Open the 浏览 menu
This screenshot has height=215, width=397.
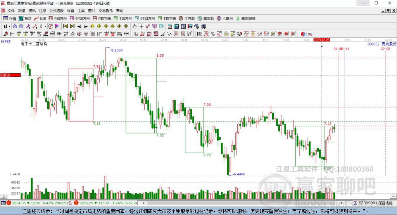[x=22, y=10]
